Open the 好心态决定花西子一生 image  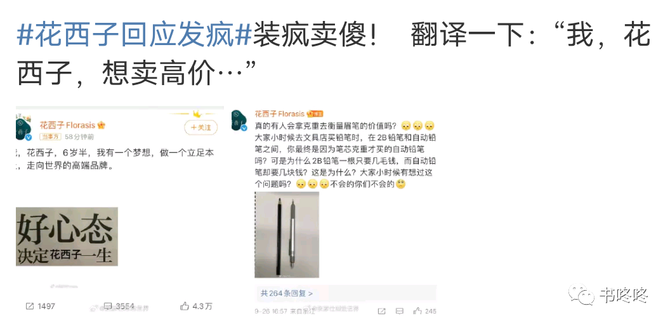[67, 237]
